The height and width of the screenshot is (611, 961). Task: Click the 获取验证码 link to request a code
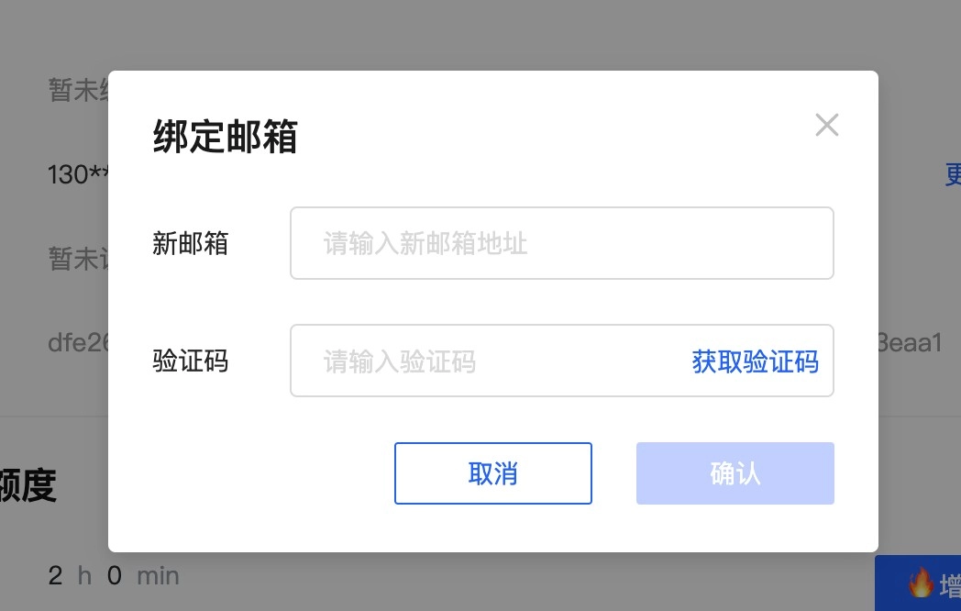pos(755,362)
